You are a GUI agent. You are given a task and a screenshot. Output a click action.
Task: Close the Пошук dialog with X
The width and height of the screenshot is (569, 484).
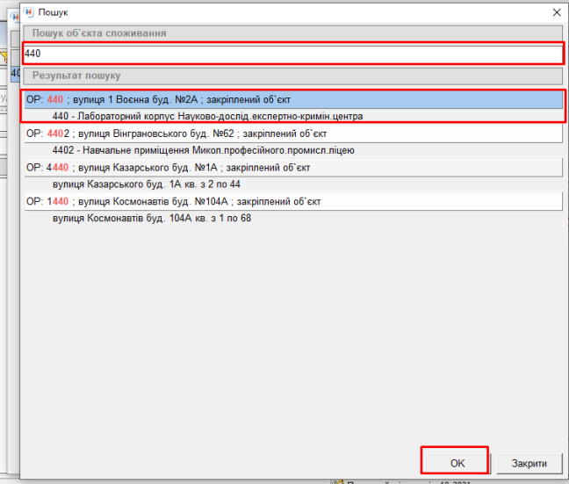point(555,13)
